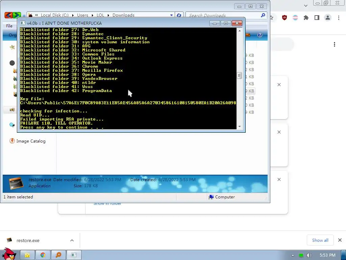
Task: Open the Start menu angry bird icon
Action: point(9,254)
